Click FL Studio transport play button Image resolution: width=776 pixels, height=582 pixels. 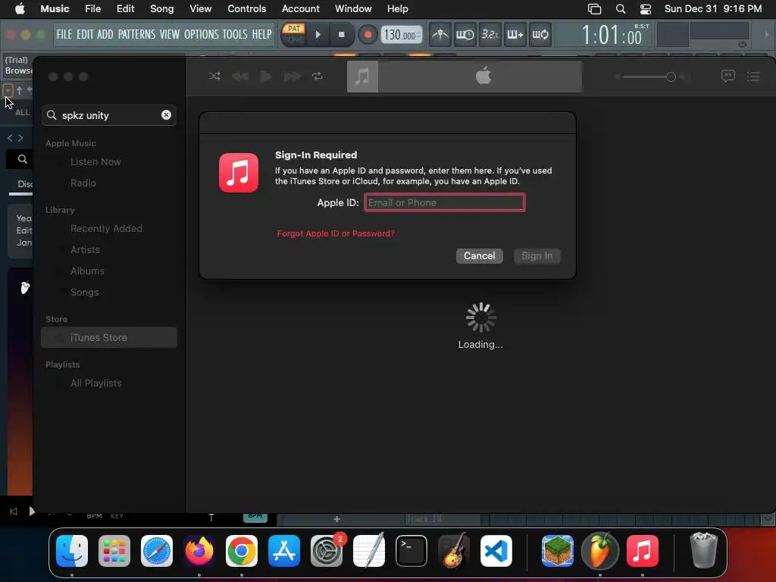pyautogui.click(x=318, y=35)
